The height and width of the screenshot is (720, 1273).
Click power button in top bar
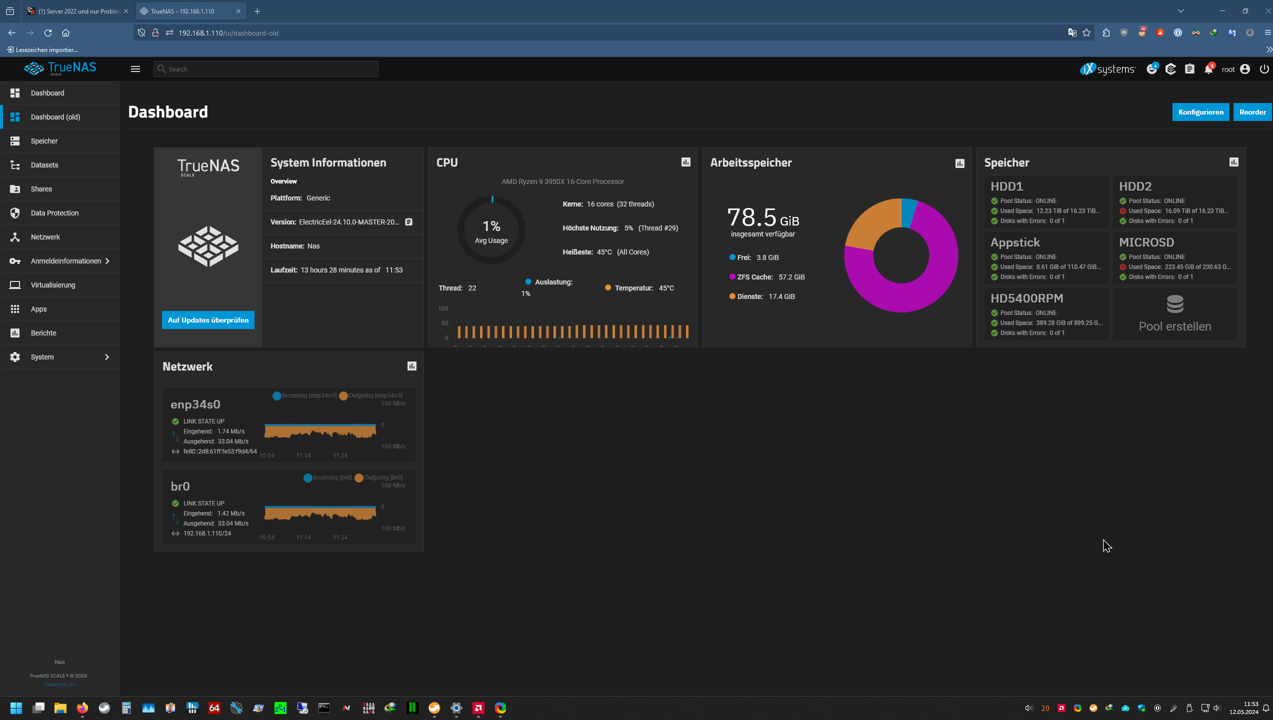tap(1264, 69)
